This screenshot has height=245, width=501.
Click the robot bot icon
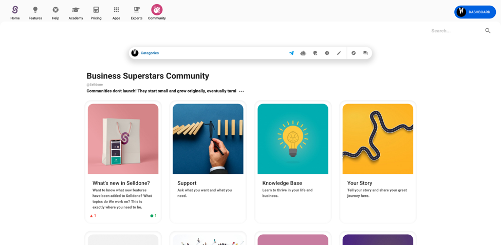303,53
